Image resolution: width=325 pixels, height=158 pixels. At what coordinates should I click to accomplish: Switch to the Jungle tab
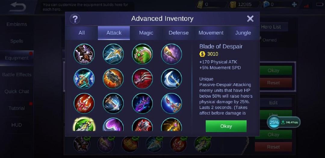[x=243, y=33]
